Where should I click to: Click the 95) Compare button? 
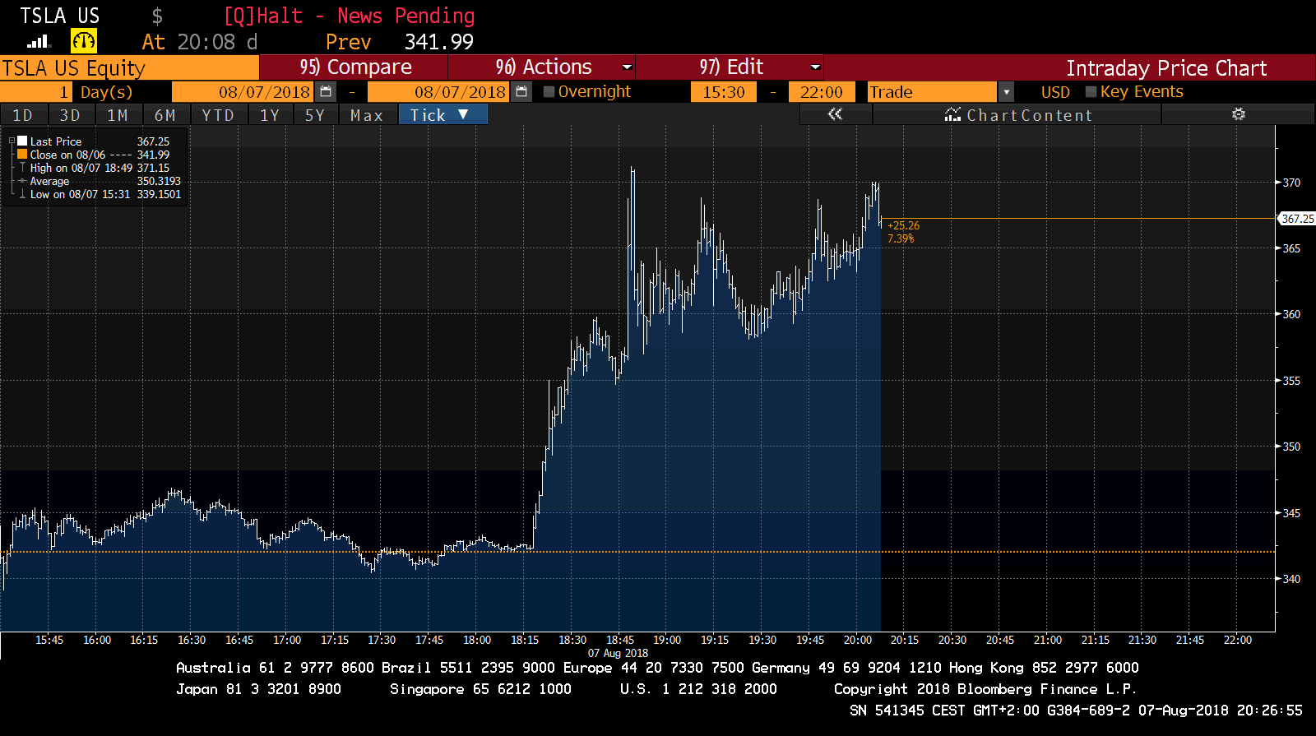354,67
